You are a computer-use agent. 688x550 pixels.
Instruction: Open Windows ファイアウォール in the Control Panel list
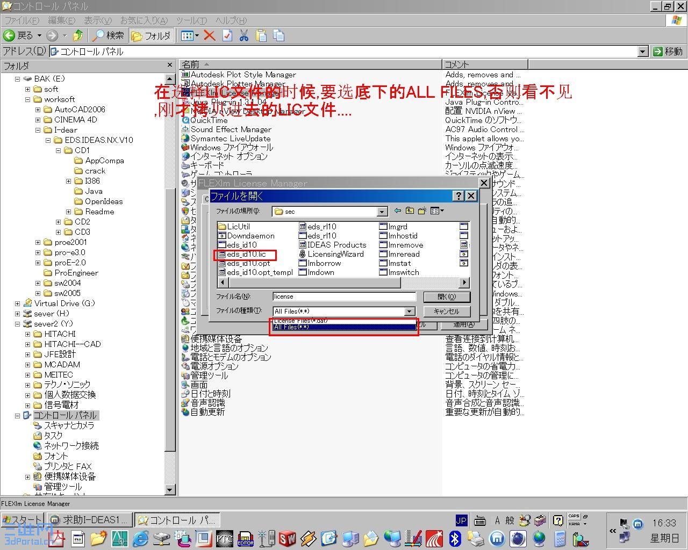[227, 148]
